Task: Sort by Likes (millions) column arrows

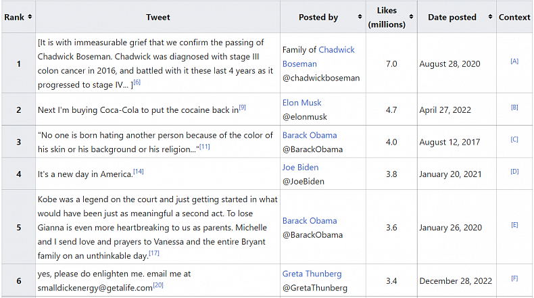Action: point(411,17)
